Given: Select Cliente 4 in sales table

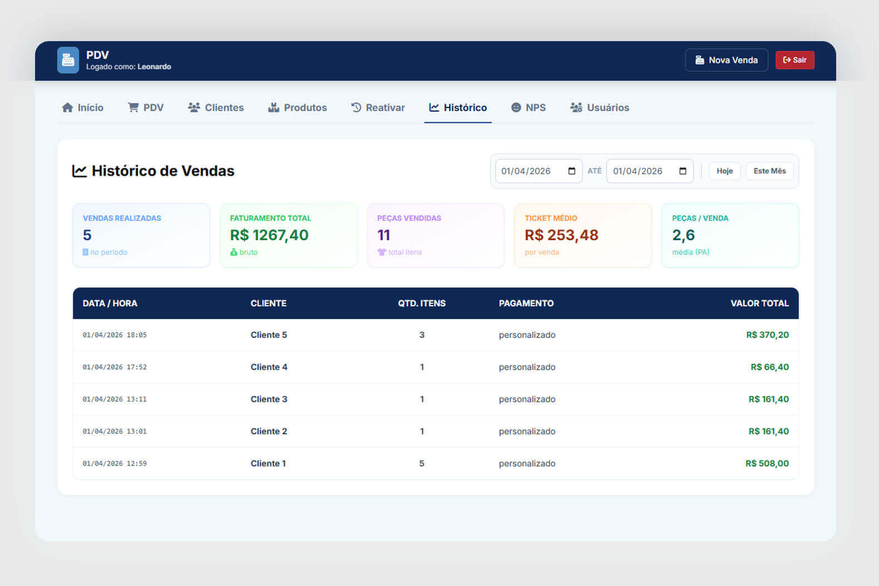Looking at the screenshot, I should pos(269,367).
